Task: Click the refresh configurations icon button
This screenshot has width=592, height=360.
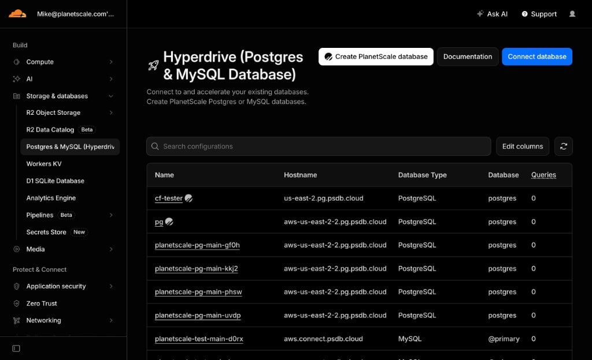Action: coord(563,146)
